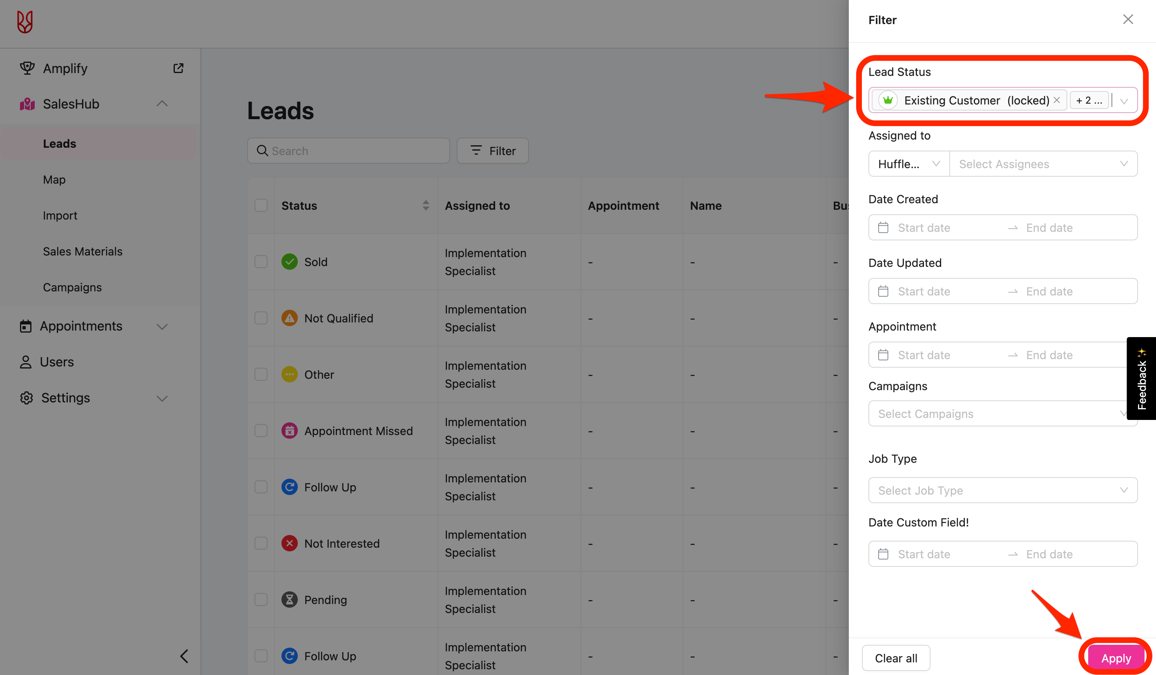Click the Status column sort arrows

point(426,205)
